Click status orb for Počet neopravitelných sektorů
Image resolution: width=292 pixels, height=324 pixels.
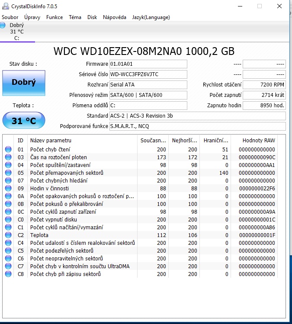pyautogui.click(x=8, y=258)
